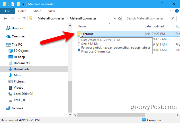180x123 pixels.
Task: Click the OneDrive cloud icon
Action: pos(8,36)
